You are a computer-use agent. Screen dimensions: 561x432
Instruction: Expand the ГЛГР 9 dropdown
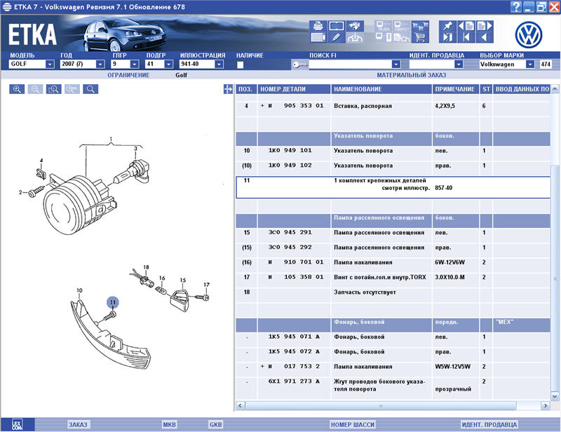[135, 64]
